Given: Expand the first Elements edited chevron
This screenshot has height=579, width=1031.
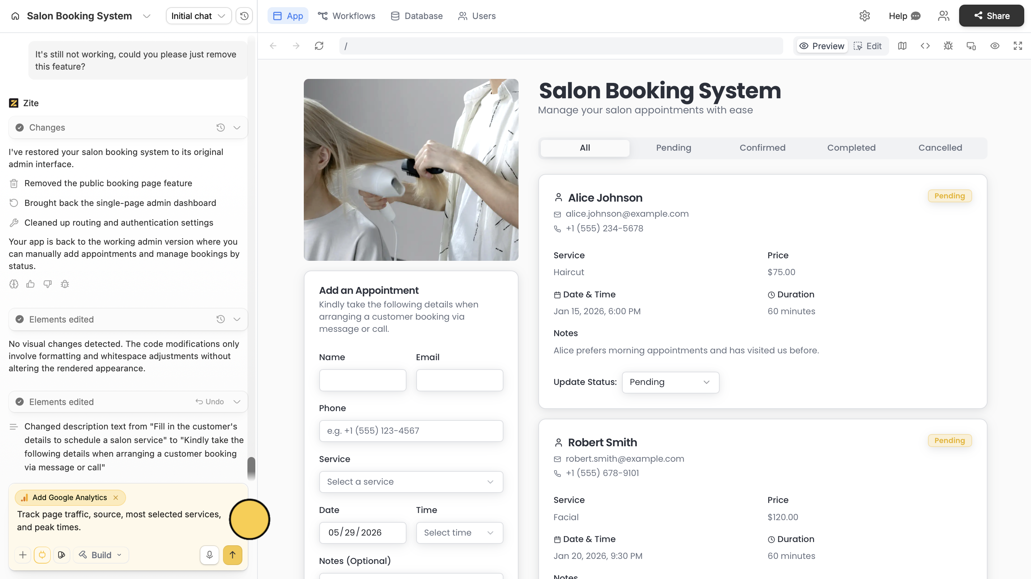Looking at the screenshot, I should 237,319.
